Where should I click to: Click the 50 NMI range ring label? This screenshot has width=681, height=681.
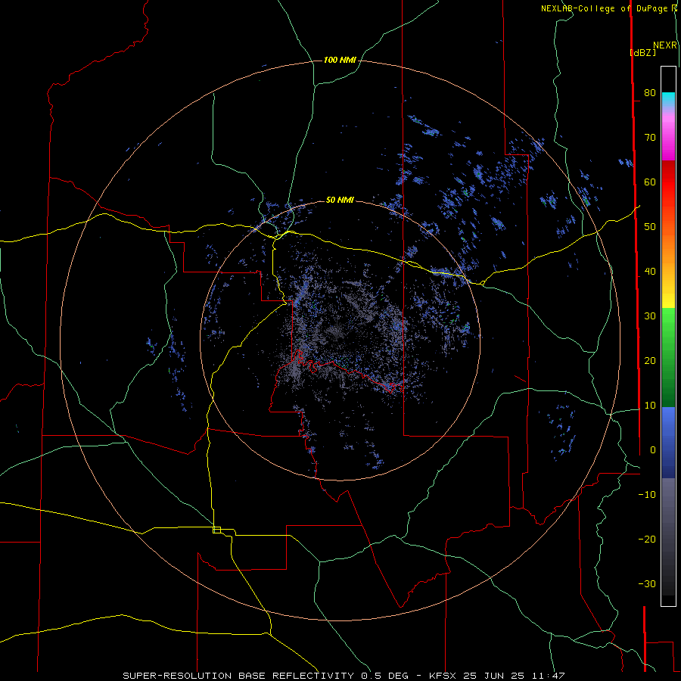[x=340, y=200]
